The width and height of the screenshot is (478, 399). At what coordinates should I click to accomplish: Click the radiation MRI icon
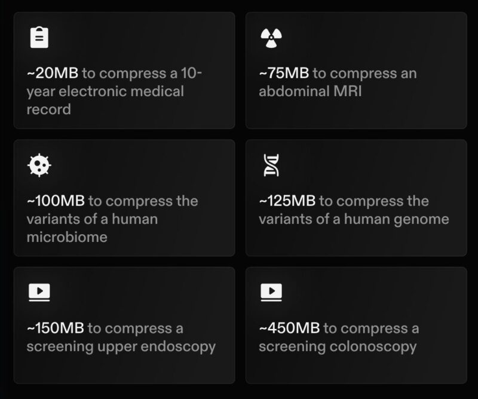(x=271, y=38)
